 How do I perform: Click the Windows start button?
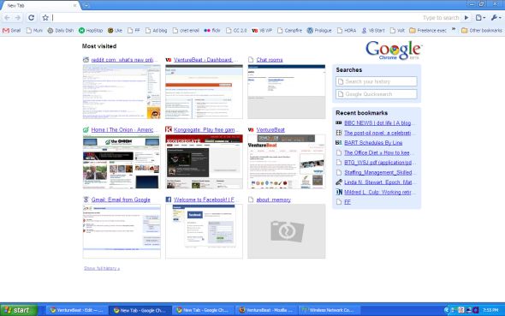(19, 310)
